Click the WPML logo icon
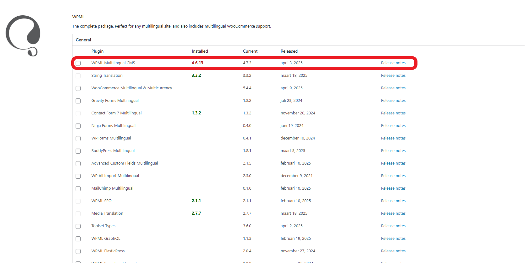The height and width of the screenshot is (263, 526). [23, 36]
